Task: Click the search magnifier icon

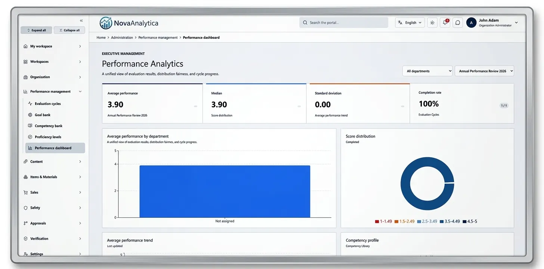Action: coord(305,23)
